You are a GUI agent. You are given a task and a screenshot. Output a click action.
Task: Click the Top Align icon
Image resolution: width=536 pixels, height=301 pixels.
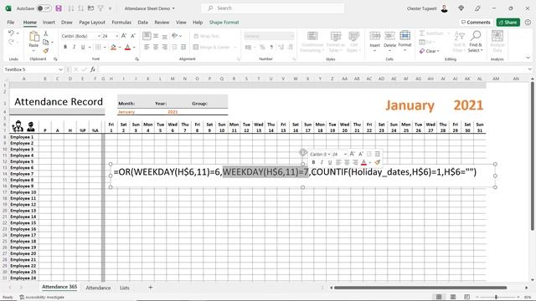tap(147, 36)
